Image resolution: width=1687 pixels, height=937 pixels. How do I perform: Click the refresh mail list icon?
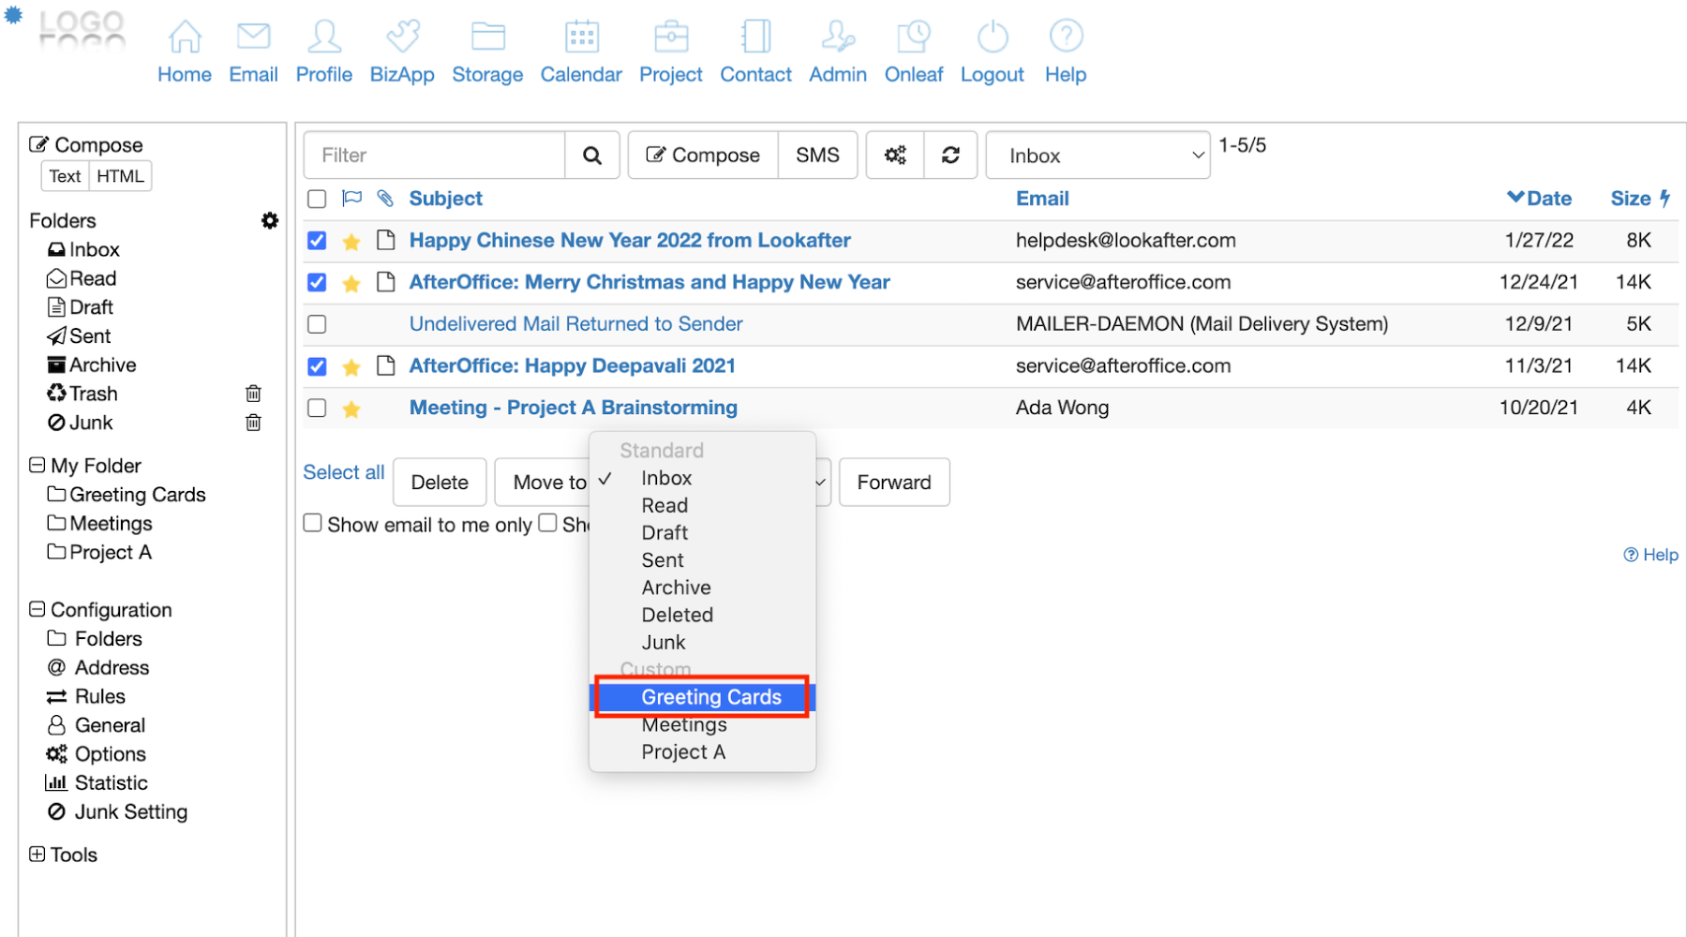pos(950,156)
